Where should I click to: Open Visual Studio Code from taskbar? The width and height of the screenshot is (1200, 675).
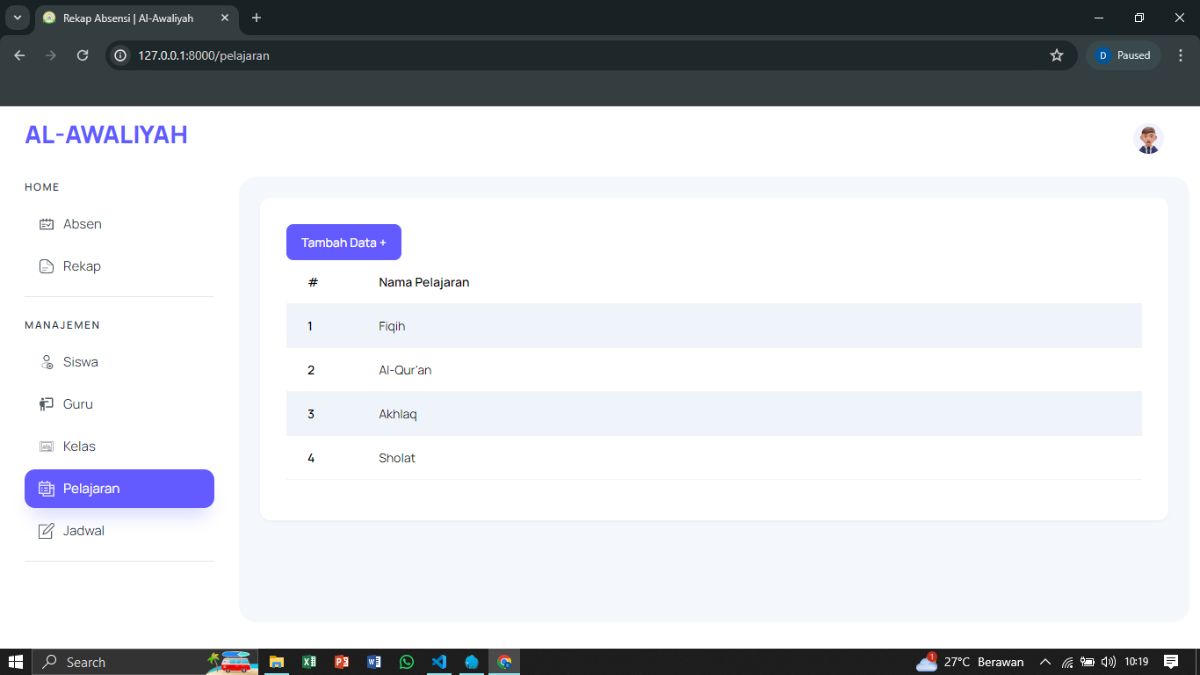pos(439,662)
